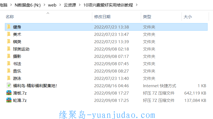
Task: Navigate to 云资源 in address bar
Action: (70, 5)
